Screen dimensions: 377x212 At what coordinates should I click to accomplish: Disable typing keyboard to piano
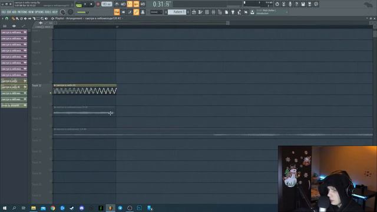117,12
